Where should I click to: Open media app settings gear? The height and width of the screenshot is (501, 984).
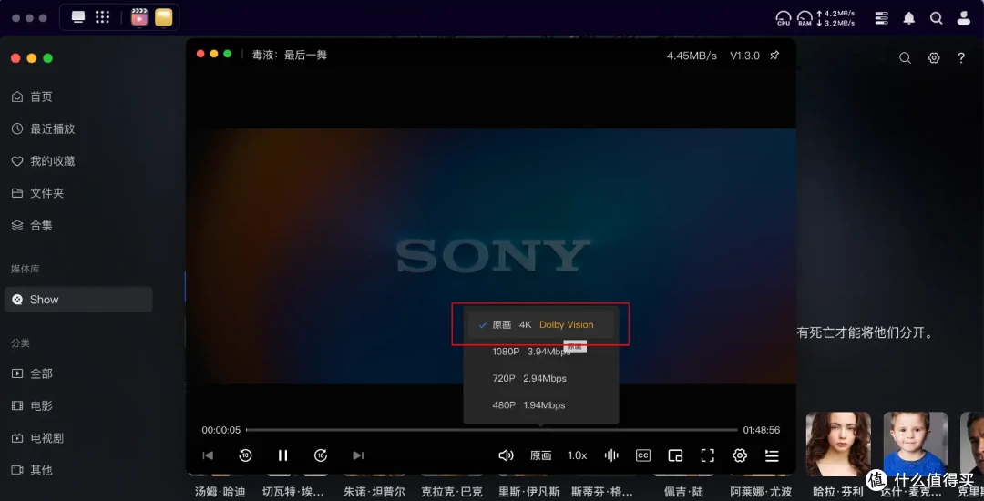(x=934, y=57)
